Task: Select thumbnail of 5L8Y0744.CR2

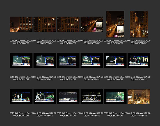Action: tap(68, 97)
